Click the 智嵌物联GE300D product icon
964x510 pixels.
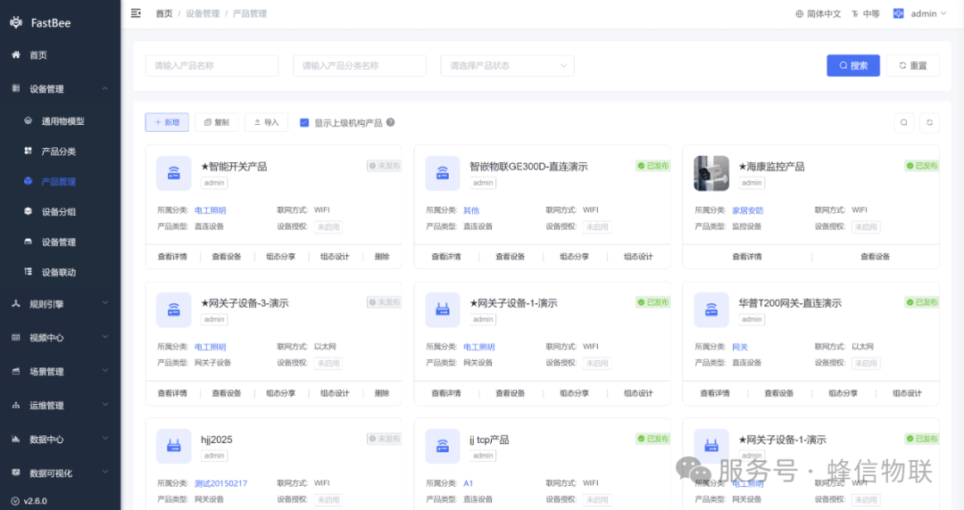(x=443, y=173)
